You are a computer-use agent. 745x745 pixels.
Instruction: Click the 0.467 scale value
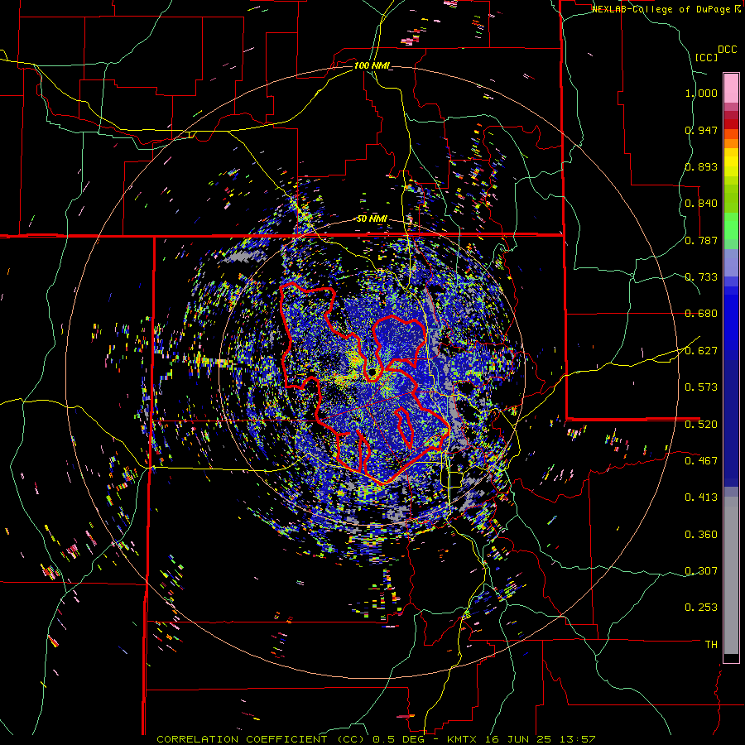coord(701,461)
